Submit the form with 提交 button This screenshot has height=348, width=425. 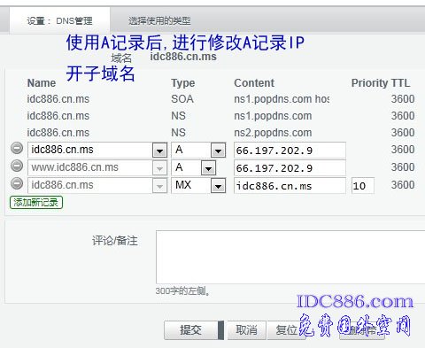point(191,330)
